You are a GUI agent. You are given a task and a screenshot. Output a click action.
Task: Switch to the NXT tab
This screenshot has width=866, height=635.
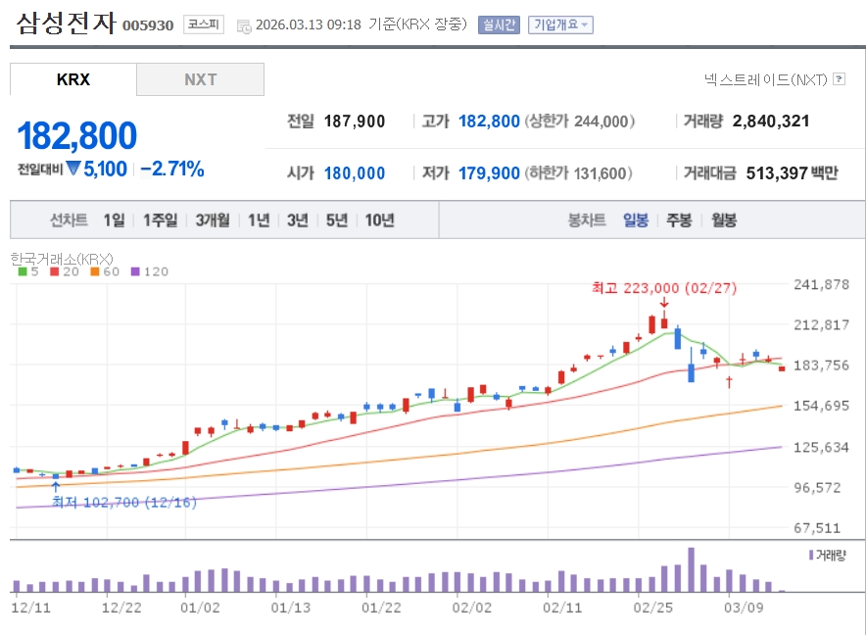(200, 79)
